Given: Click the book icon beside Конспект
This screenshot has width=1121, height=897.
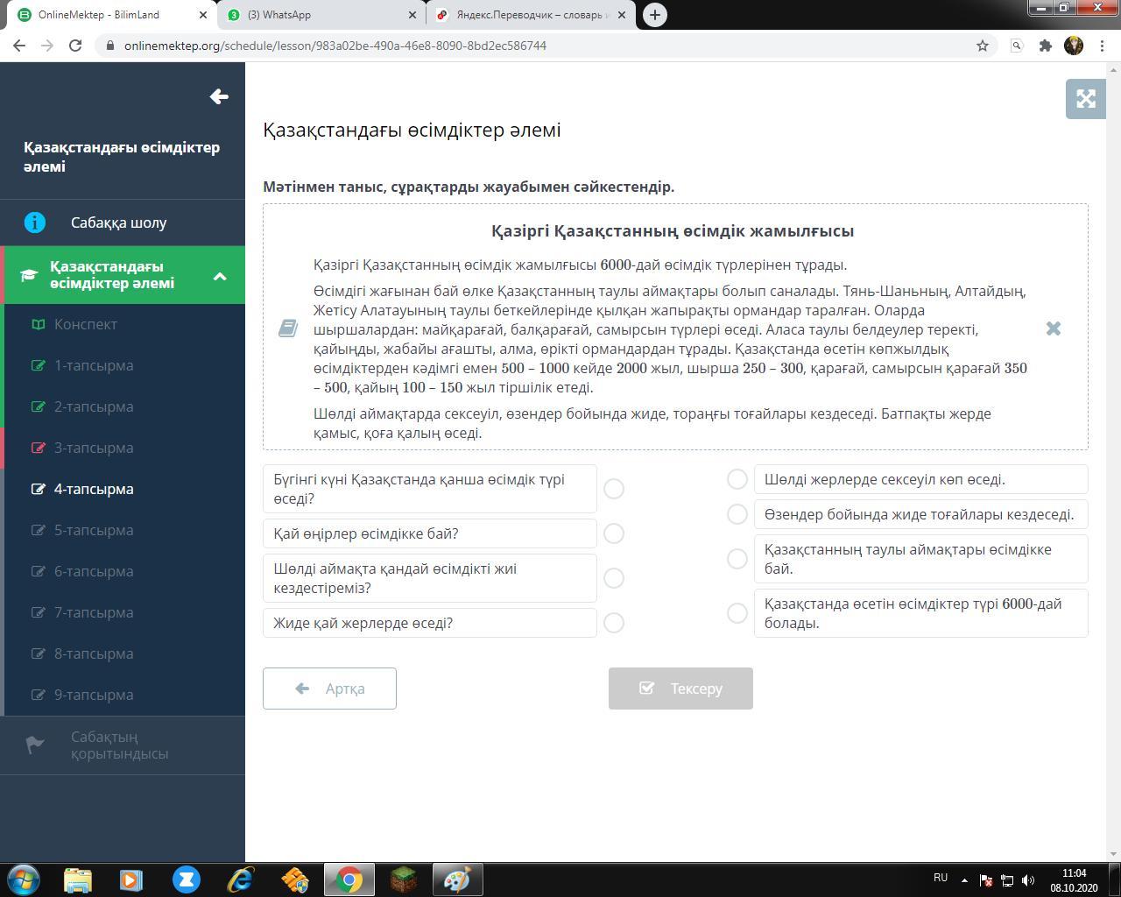Looking at the screenshot, I should (x=38, y=324).
